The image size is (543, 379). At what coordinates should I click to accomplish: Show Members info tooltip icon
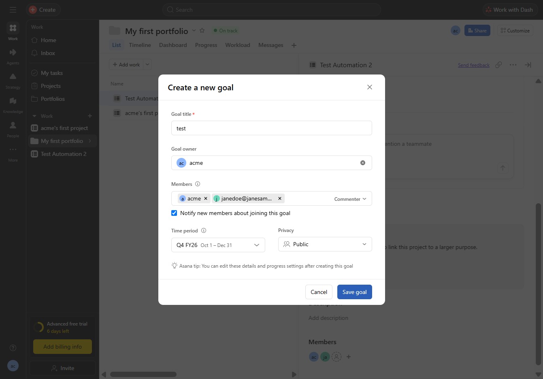coord(198,184)
